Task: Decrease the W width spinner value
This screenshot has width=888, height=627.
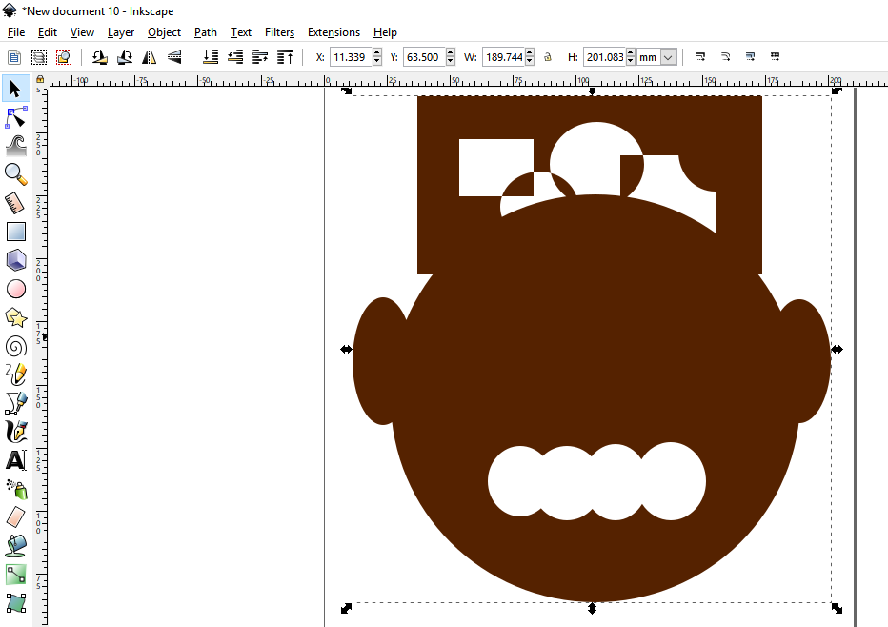Action: point(530,62)
